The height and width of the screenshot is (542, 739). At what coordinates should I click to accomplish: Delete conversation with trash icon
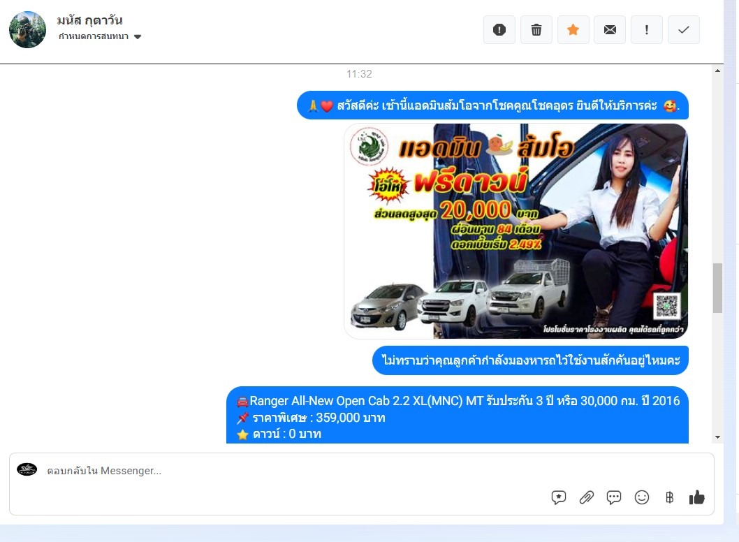536,30
